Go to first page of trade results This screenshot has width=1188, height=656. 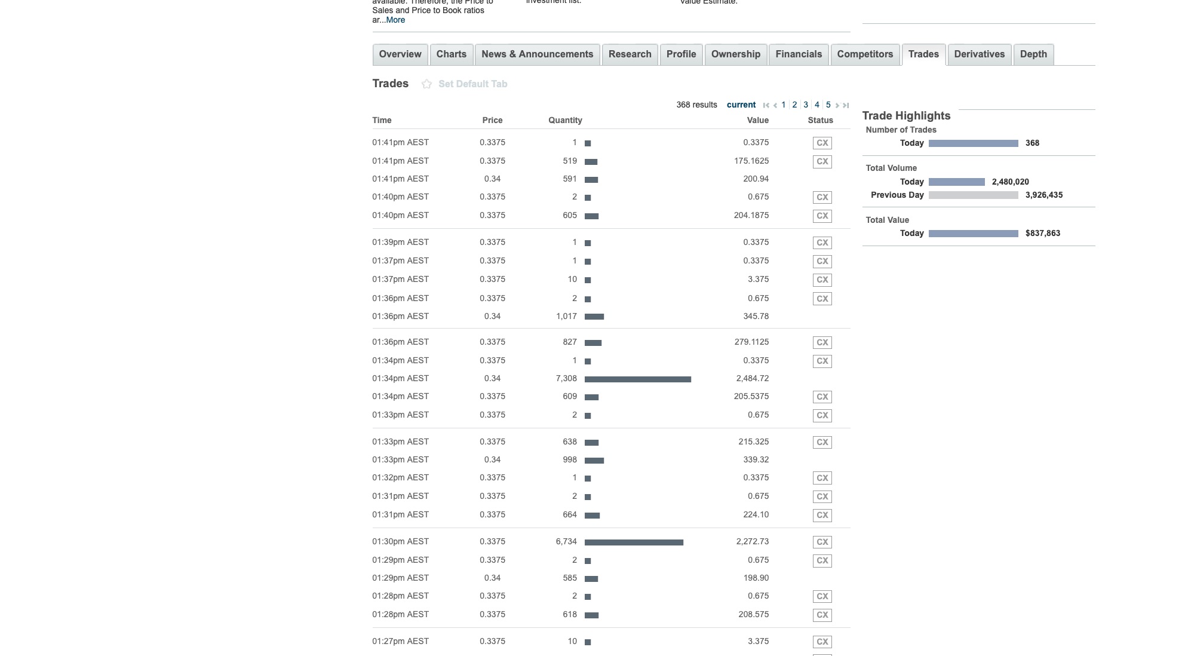pyautogui.click(x=766, y=105)
